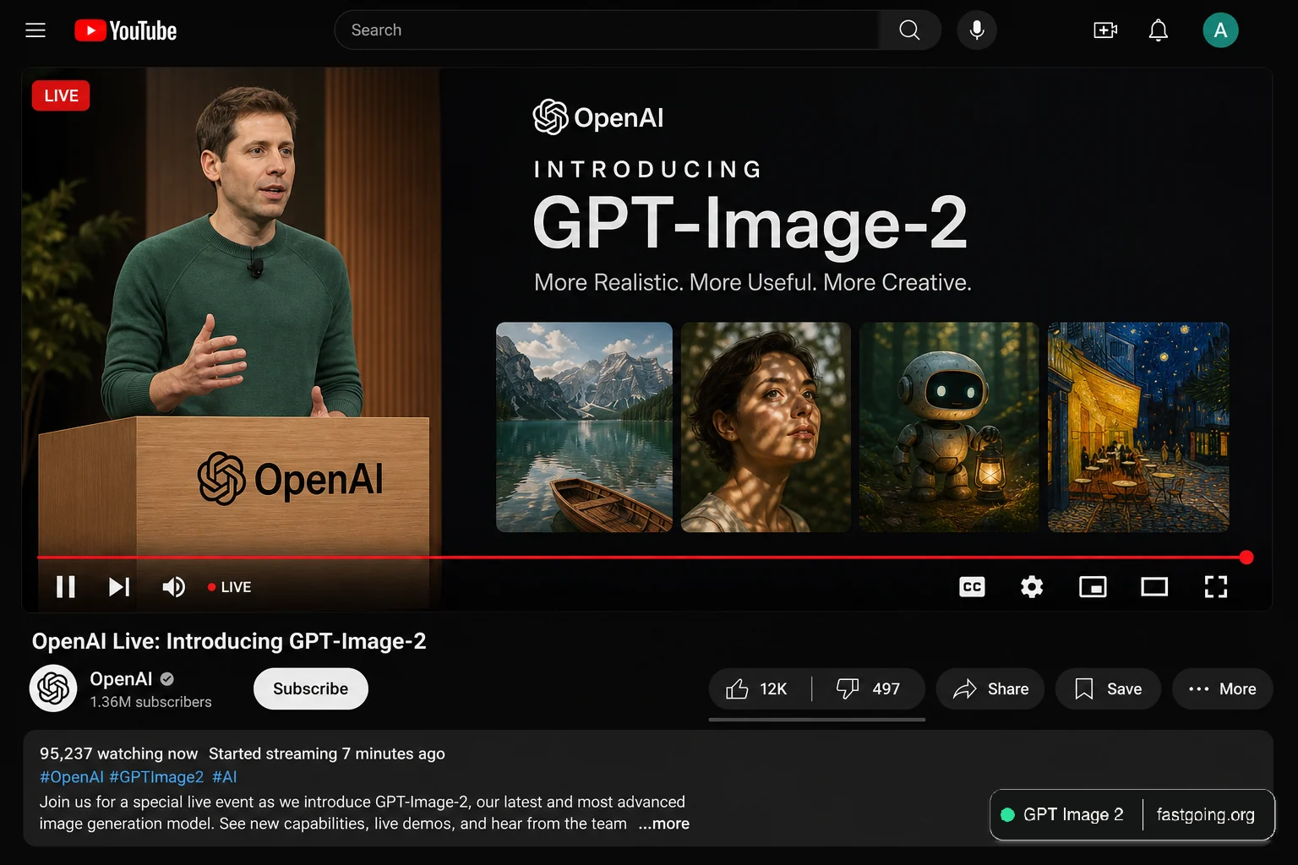This screenshot has width=1298, height=865.
Task: Open the #GPTImage2 hashtag
Action: click(x=156, y=777)
